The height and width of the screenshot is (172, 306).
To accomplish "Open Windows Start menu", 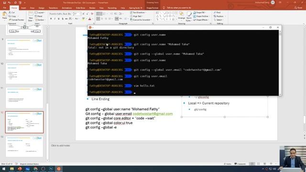I will tap(4, 169).
